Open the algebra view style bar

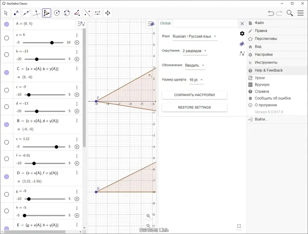[81, 24]
